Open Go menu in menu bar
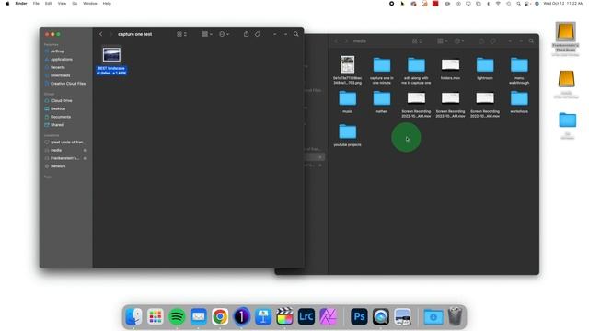Screen dimensions: 589x331 [75, 4]
